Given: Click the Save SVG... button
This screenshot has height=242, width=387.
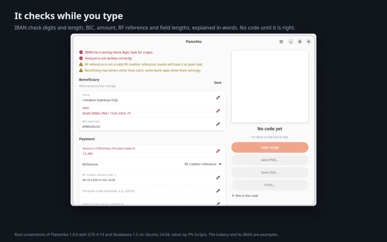Looking at the screenshot, I should point(270,172).
